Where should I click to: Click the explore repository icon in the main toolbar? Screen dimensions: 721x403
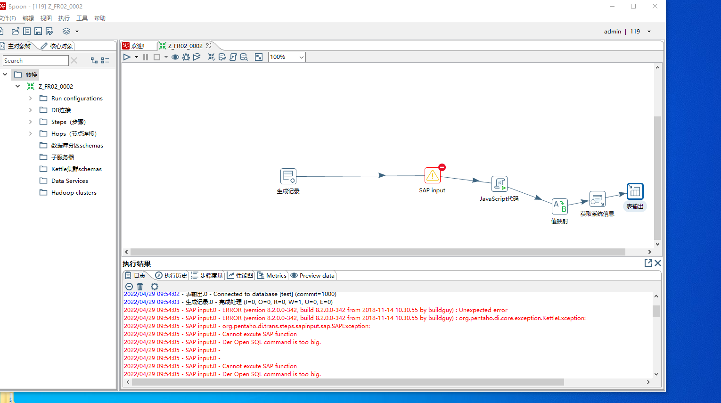click(x=27, y=31)
